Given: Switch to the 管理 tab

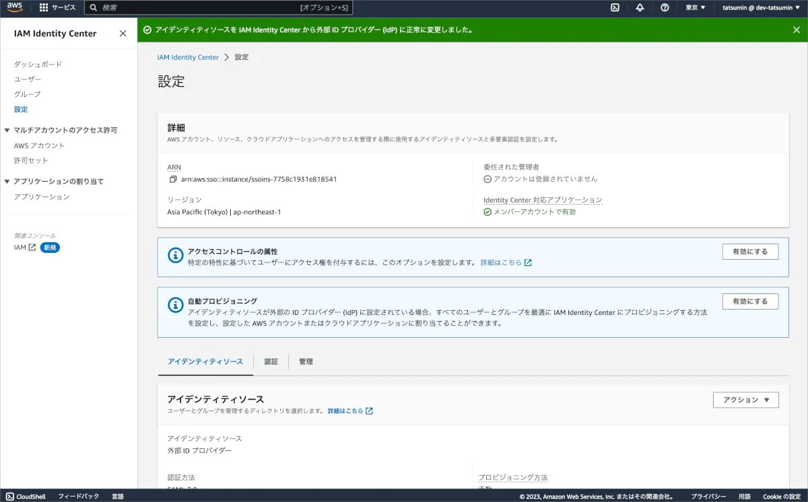Looking at the screenshot, I should (306, 361).
